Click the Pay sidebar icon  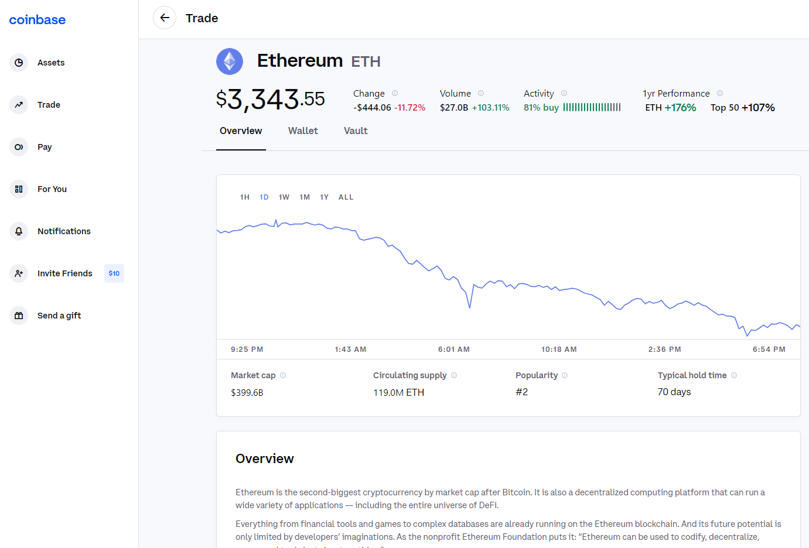[19, 147]
